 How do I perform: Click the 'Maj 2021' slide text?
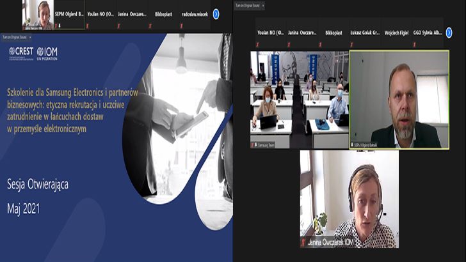[24, 209]
